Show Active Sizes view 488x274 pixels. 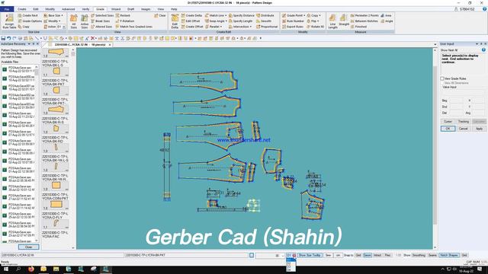85,21
